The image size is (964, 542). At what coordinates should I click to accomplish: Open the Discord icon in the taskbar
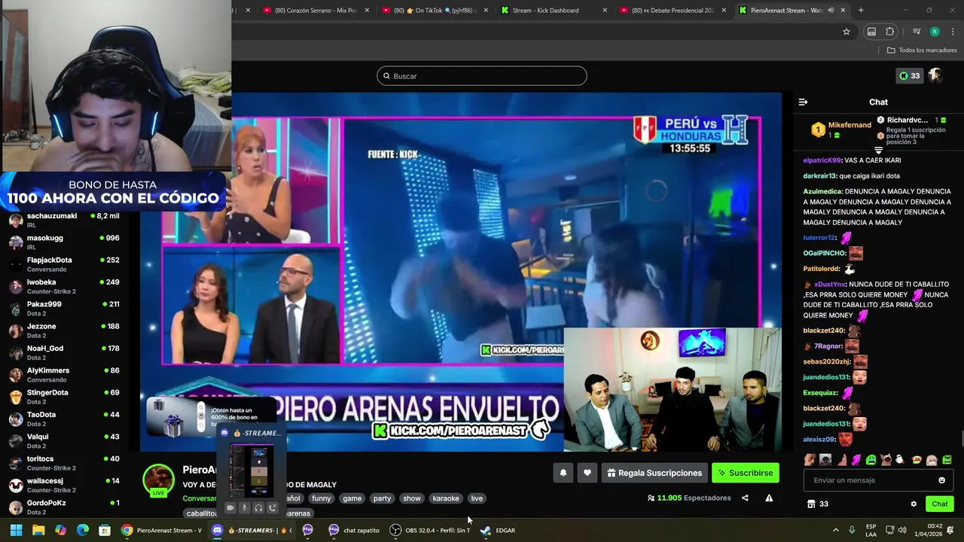pos(218,530)
